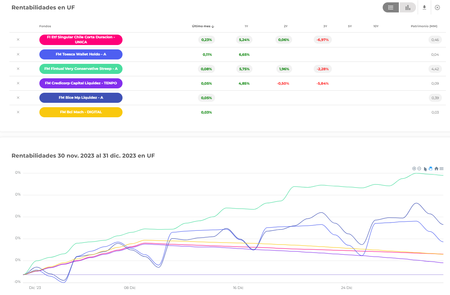The width and height of the screenshot is (450, 295).
Task: Reset chart zoom with home icon
Action: pyautogui.click(x=436, y=169)
